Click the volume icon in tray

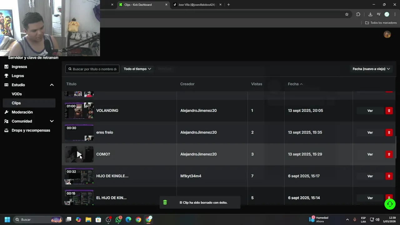pos(377,219)
